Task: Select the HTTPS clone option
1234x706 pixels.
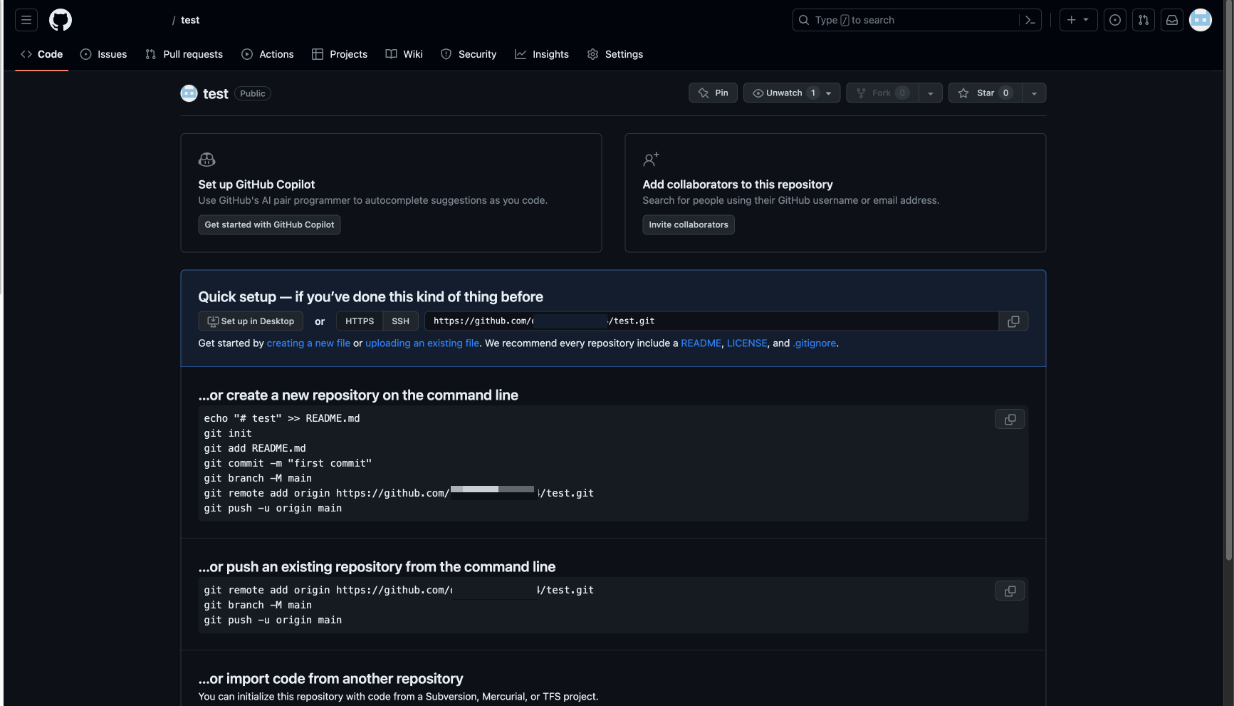Action: (360, 321)
